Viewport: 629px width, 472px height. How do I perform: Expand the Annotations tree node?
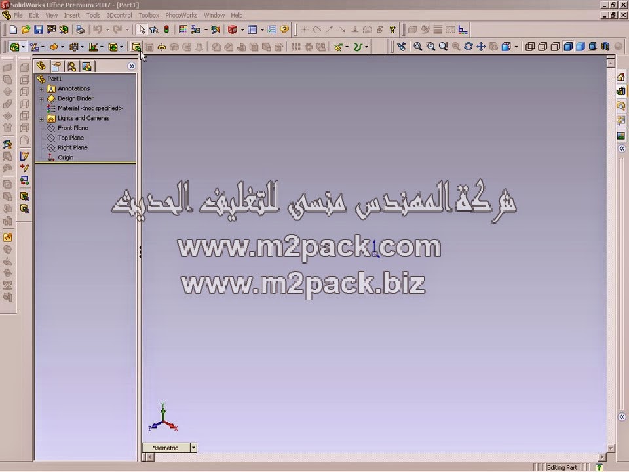click(x=41, y=89)
